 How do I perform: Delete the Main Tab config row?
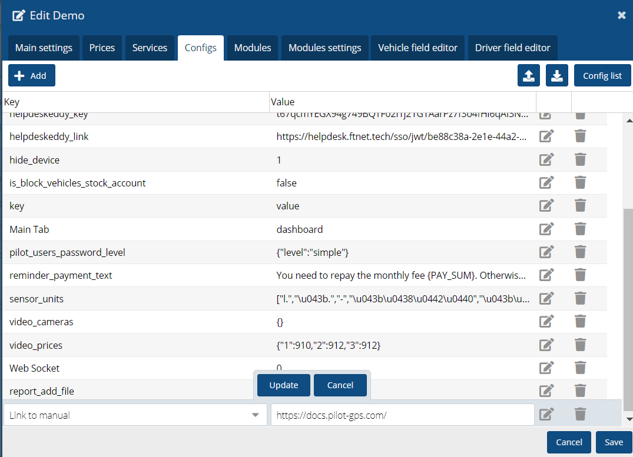(x=580, y=229)
